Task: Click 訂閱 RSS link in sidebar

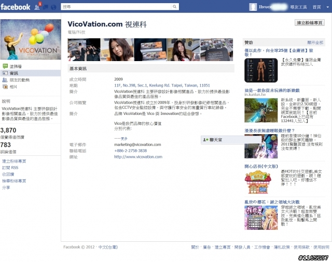Action: pyautogui.click(x=10, y=168)
